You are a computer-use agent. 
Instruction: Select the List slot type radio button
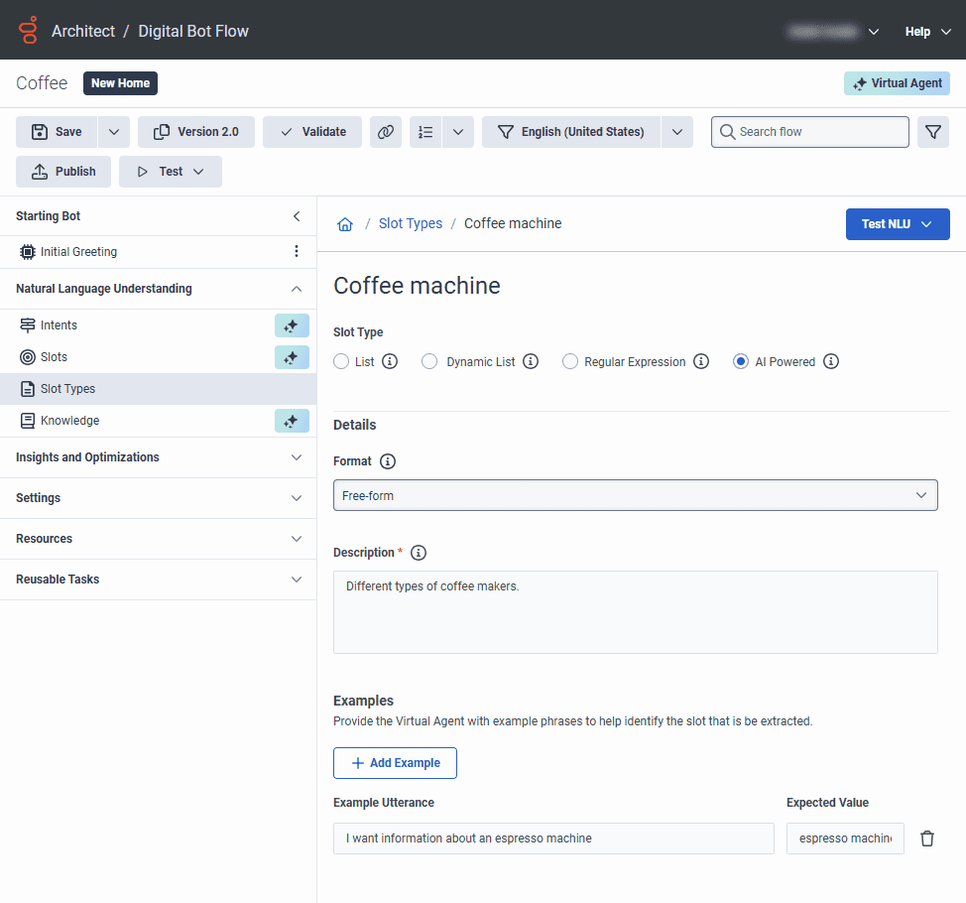[x=341, y=362]
